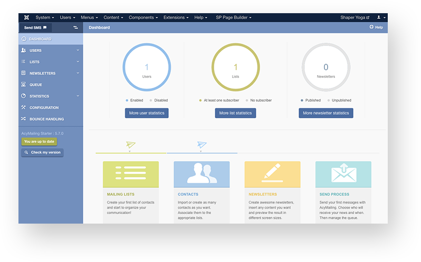Click More newsletter statistics button

[x=326, y=113]
